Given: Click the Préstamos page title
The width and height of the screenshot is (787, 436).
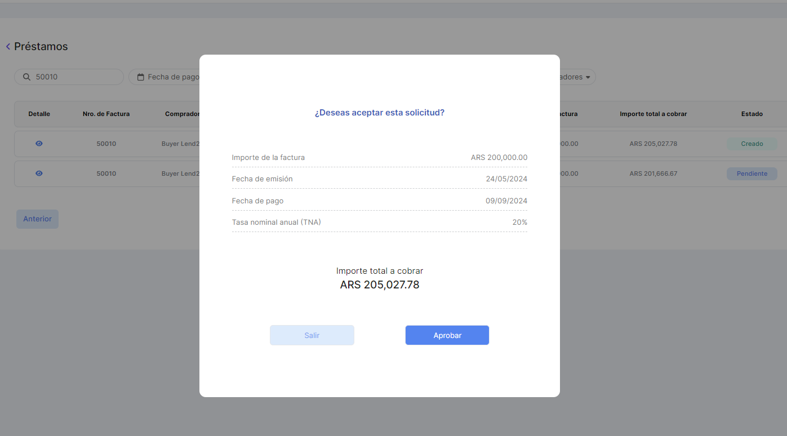Looking at the screenshot, I should pos(41,47).
